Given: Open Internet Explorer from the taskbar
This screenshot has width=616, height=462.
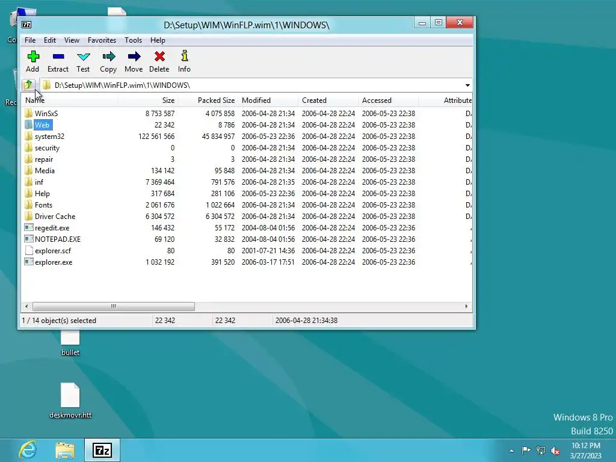Looking at the screenshot, I should (x=28, y=450).
